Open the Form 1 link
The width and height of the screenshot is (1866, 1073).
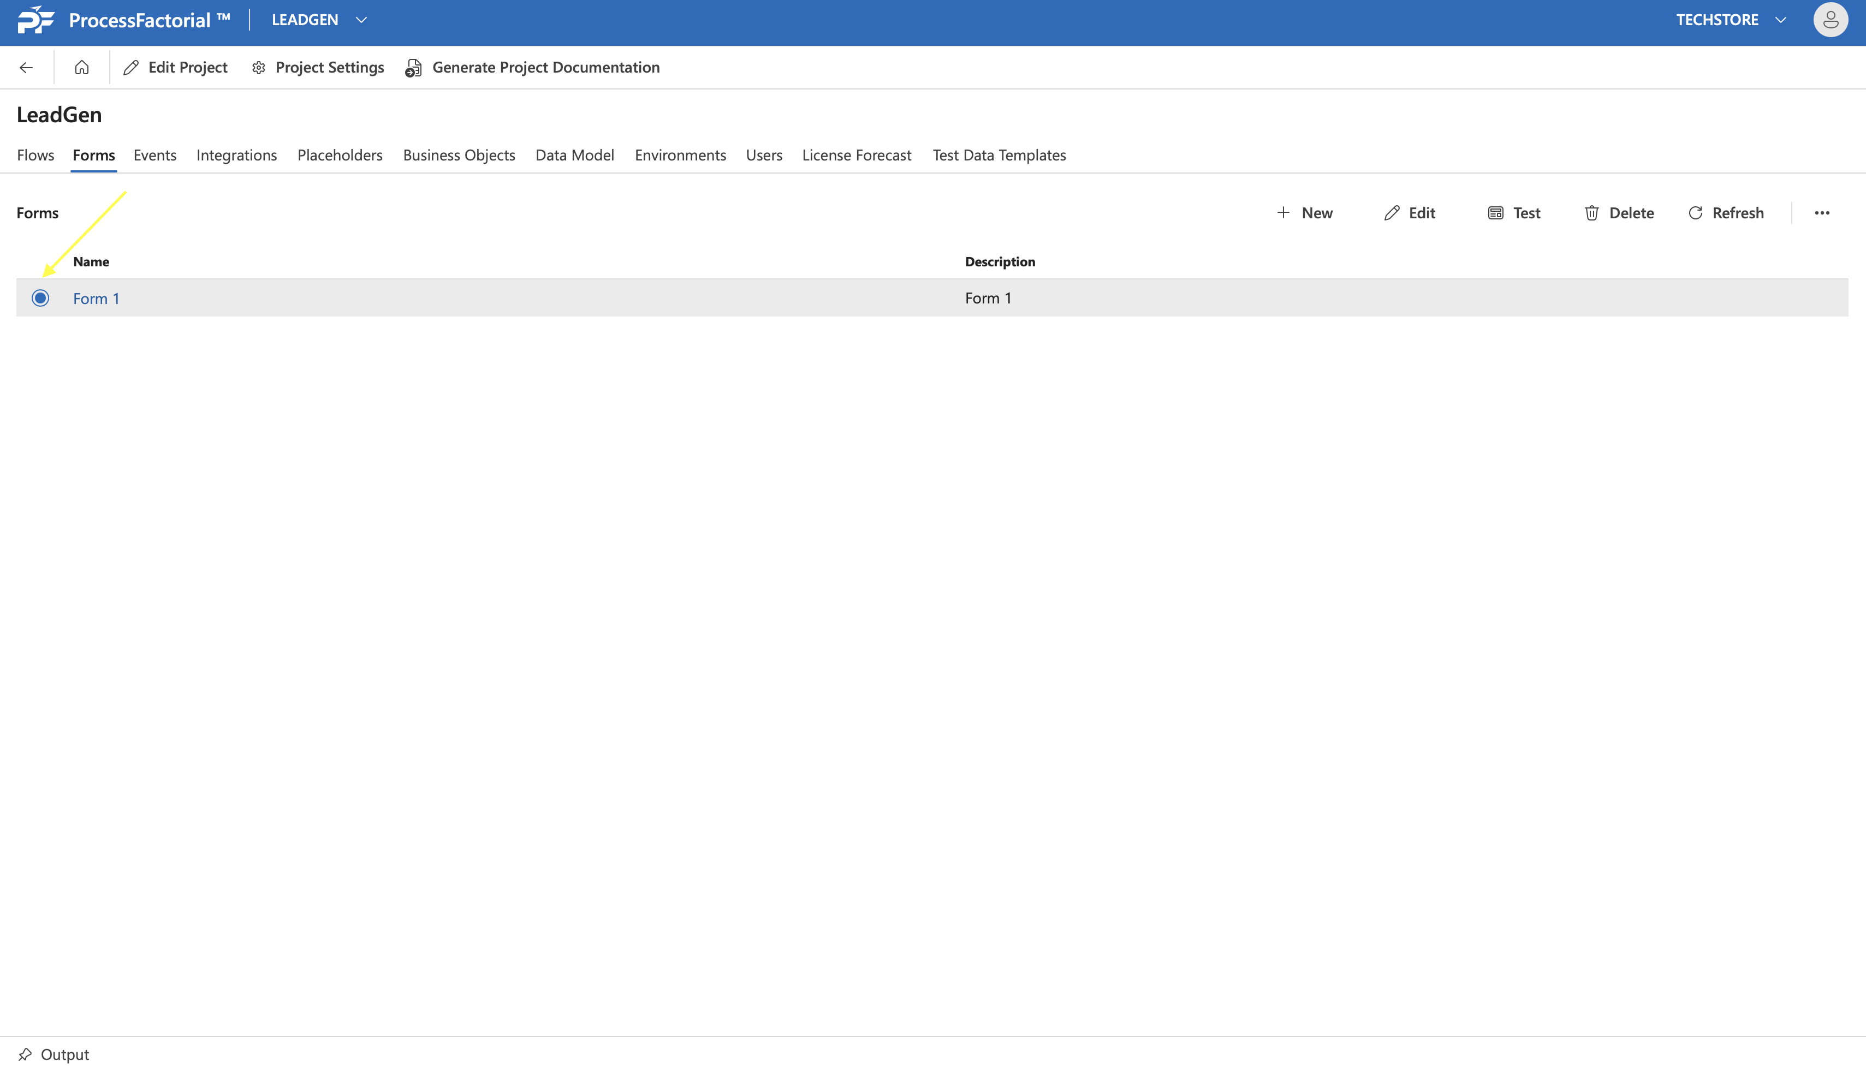point(96,299)
